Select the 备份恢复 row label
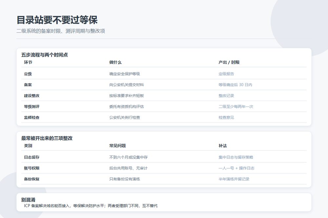Image resolution: width=328 pixels, height=218 pixels. click(31, 179)
